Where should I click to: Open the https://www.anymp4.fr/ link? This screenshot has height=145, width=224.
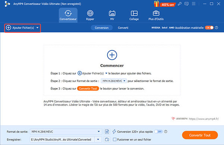[x=203, y=119]
